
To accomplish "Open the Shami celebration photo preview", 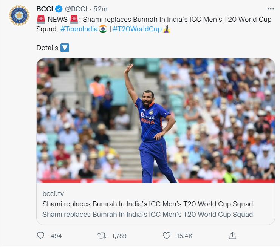I will point(156,121).
